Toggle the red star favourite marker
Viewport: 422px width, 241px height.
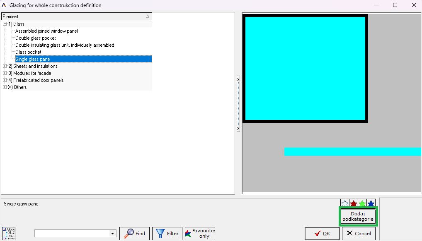click(x=353, y=203)
